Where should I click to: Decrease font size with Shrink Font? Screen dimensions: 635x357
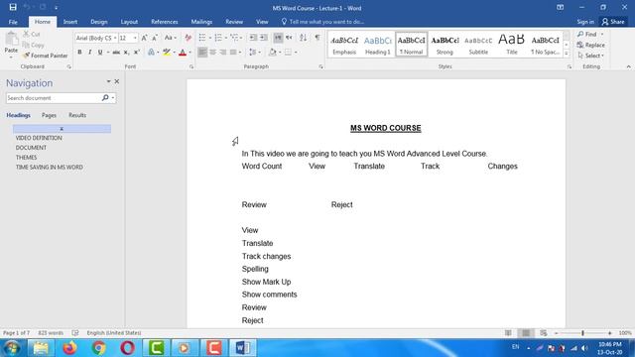click(155, 38)
